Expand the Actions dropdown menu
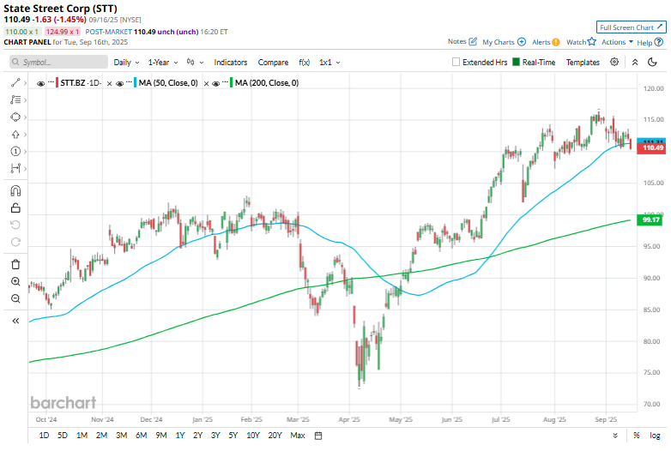Image resolution: width=671 pixels, height=451 pixels. coord(617,42)
